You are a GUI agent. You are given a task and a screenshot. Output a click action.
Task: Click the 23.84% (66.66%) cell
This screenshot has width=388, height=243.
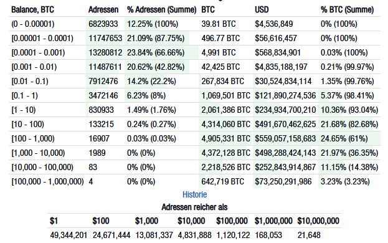click(156, 53)
